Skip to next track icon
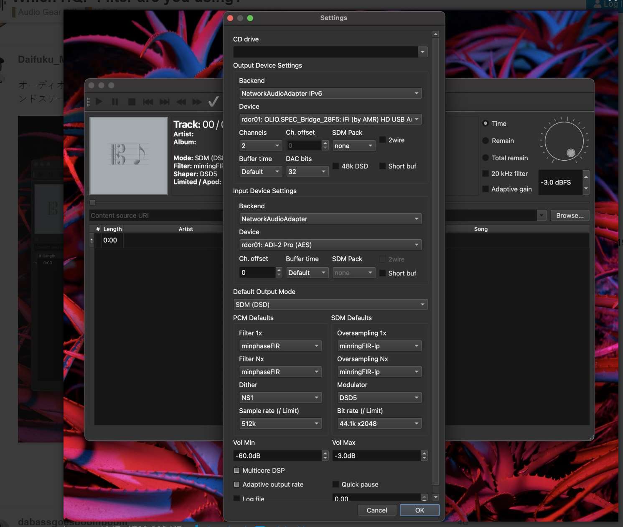 point(165,102)
